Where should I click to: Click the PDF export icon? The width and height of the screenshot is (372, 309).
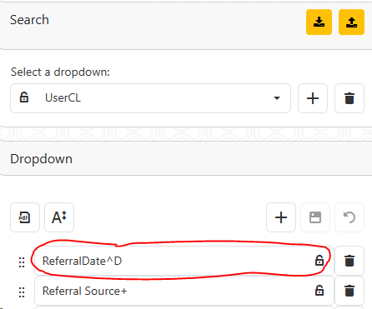[25, 217]
